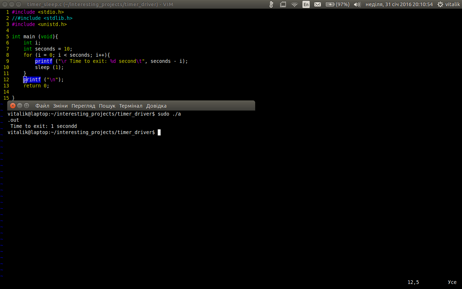
Task: Click the highlighted printf on line 9
Action: click(x=44, y=61)
